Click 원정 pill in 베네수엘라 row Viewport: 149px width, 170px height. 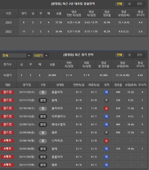(43, 125)
